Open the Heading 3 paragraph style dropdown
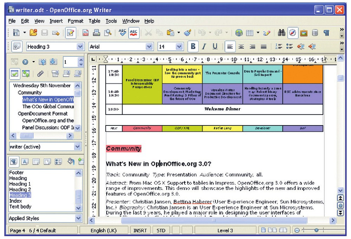Screen dimensions: 351x239 80,47
